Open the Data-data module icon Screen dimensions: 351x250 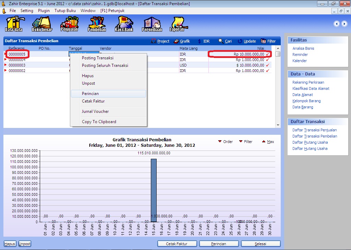click(x=14, y=24)
